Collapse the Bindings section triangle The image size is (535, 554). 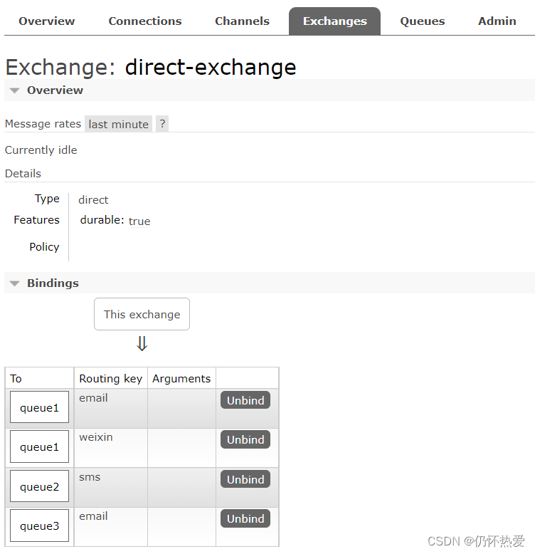click(14, 283)
